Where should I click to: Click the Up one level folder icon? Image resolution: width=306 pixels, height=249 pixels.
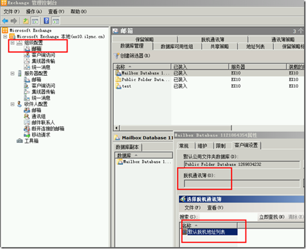[x=26, y=21]
